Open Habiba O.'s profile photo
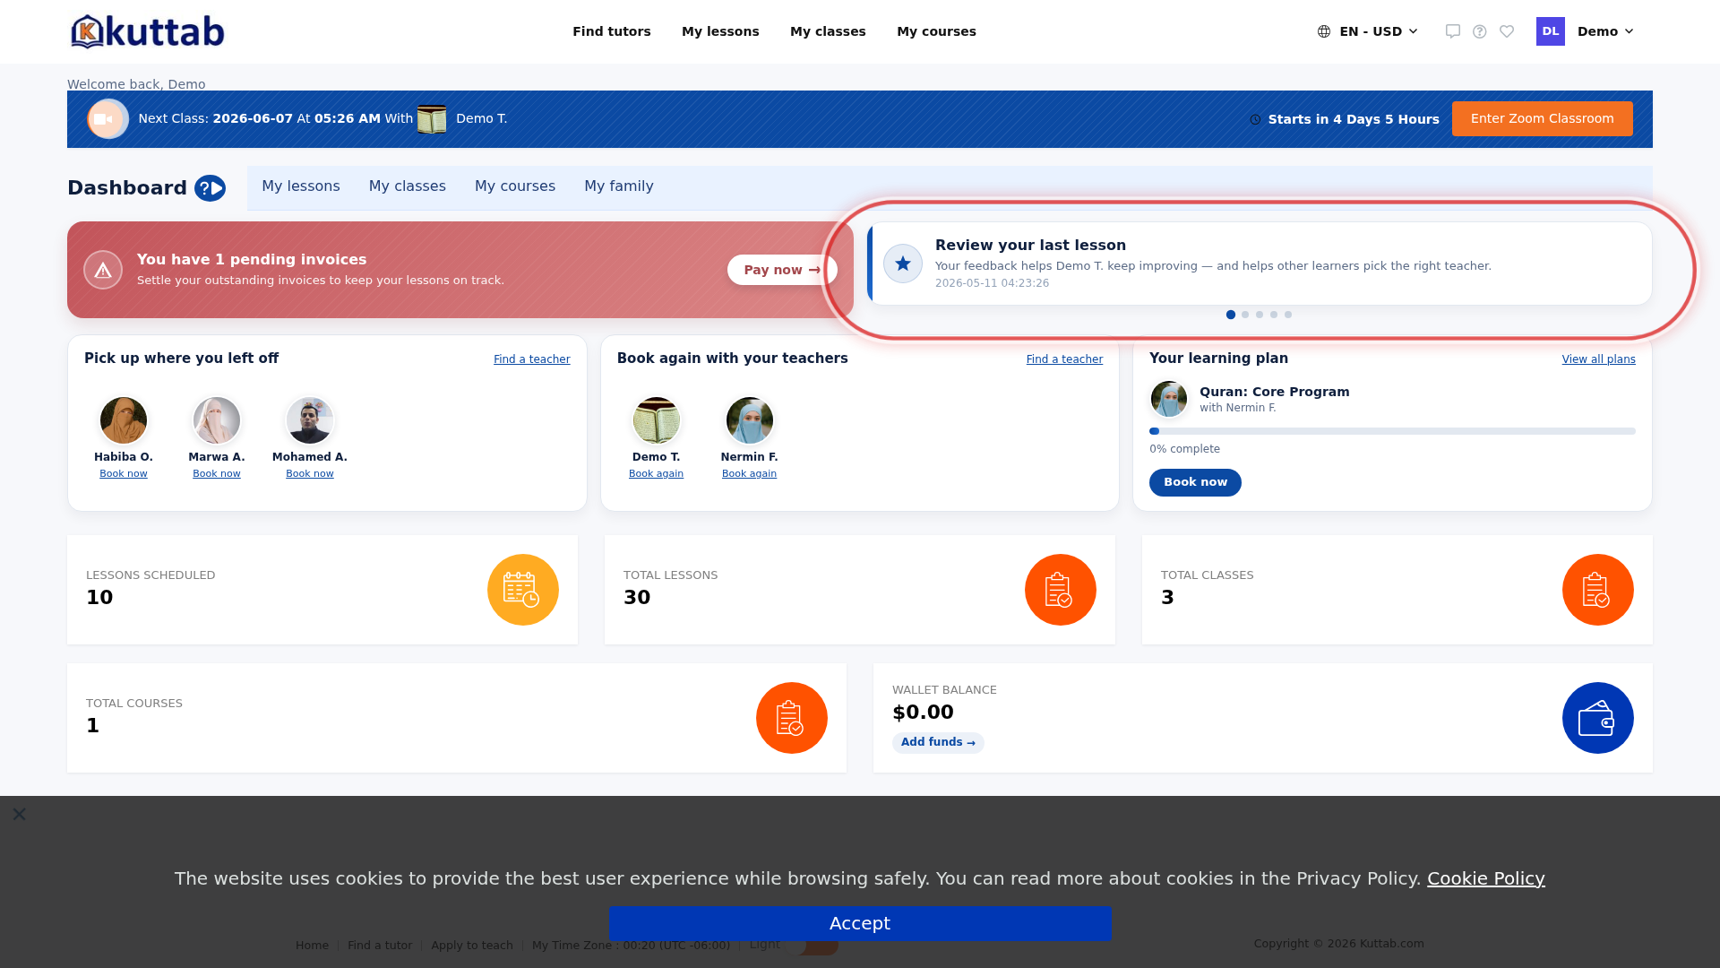The width and height of the screenshot is (1720, 968). (x=124, y=420)
